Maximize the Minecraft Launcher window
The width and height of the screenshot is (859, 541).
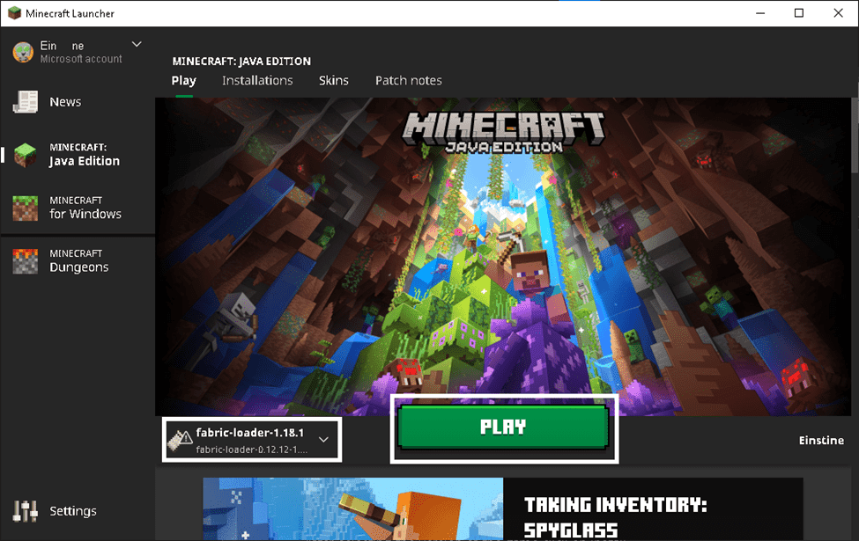[x=799, y=13]
